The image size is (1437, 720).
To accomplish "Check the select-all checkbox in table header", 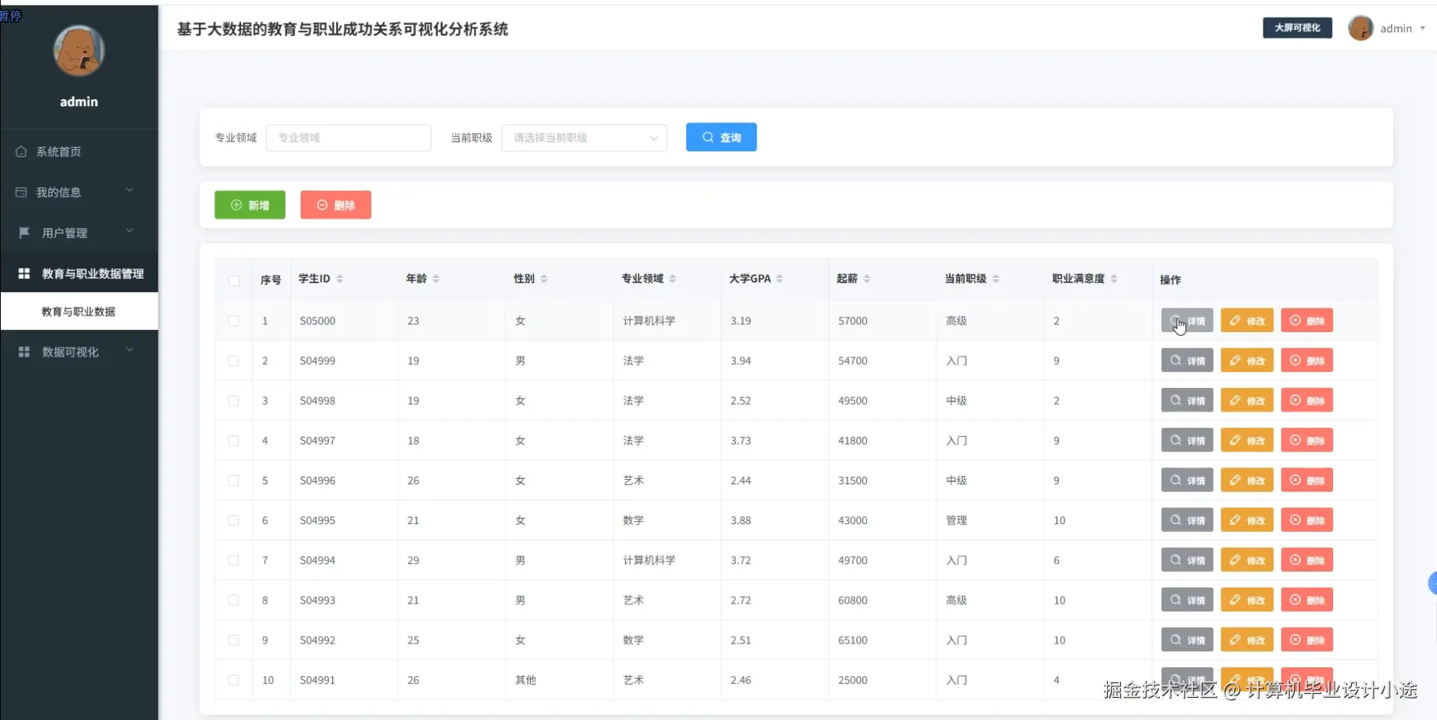I will tap(233, 281).
